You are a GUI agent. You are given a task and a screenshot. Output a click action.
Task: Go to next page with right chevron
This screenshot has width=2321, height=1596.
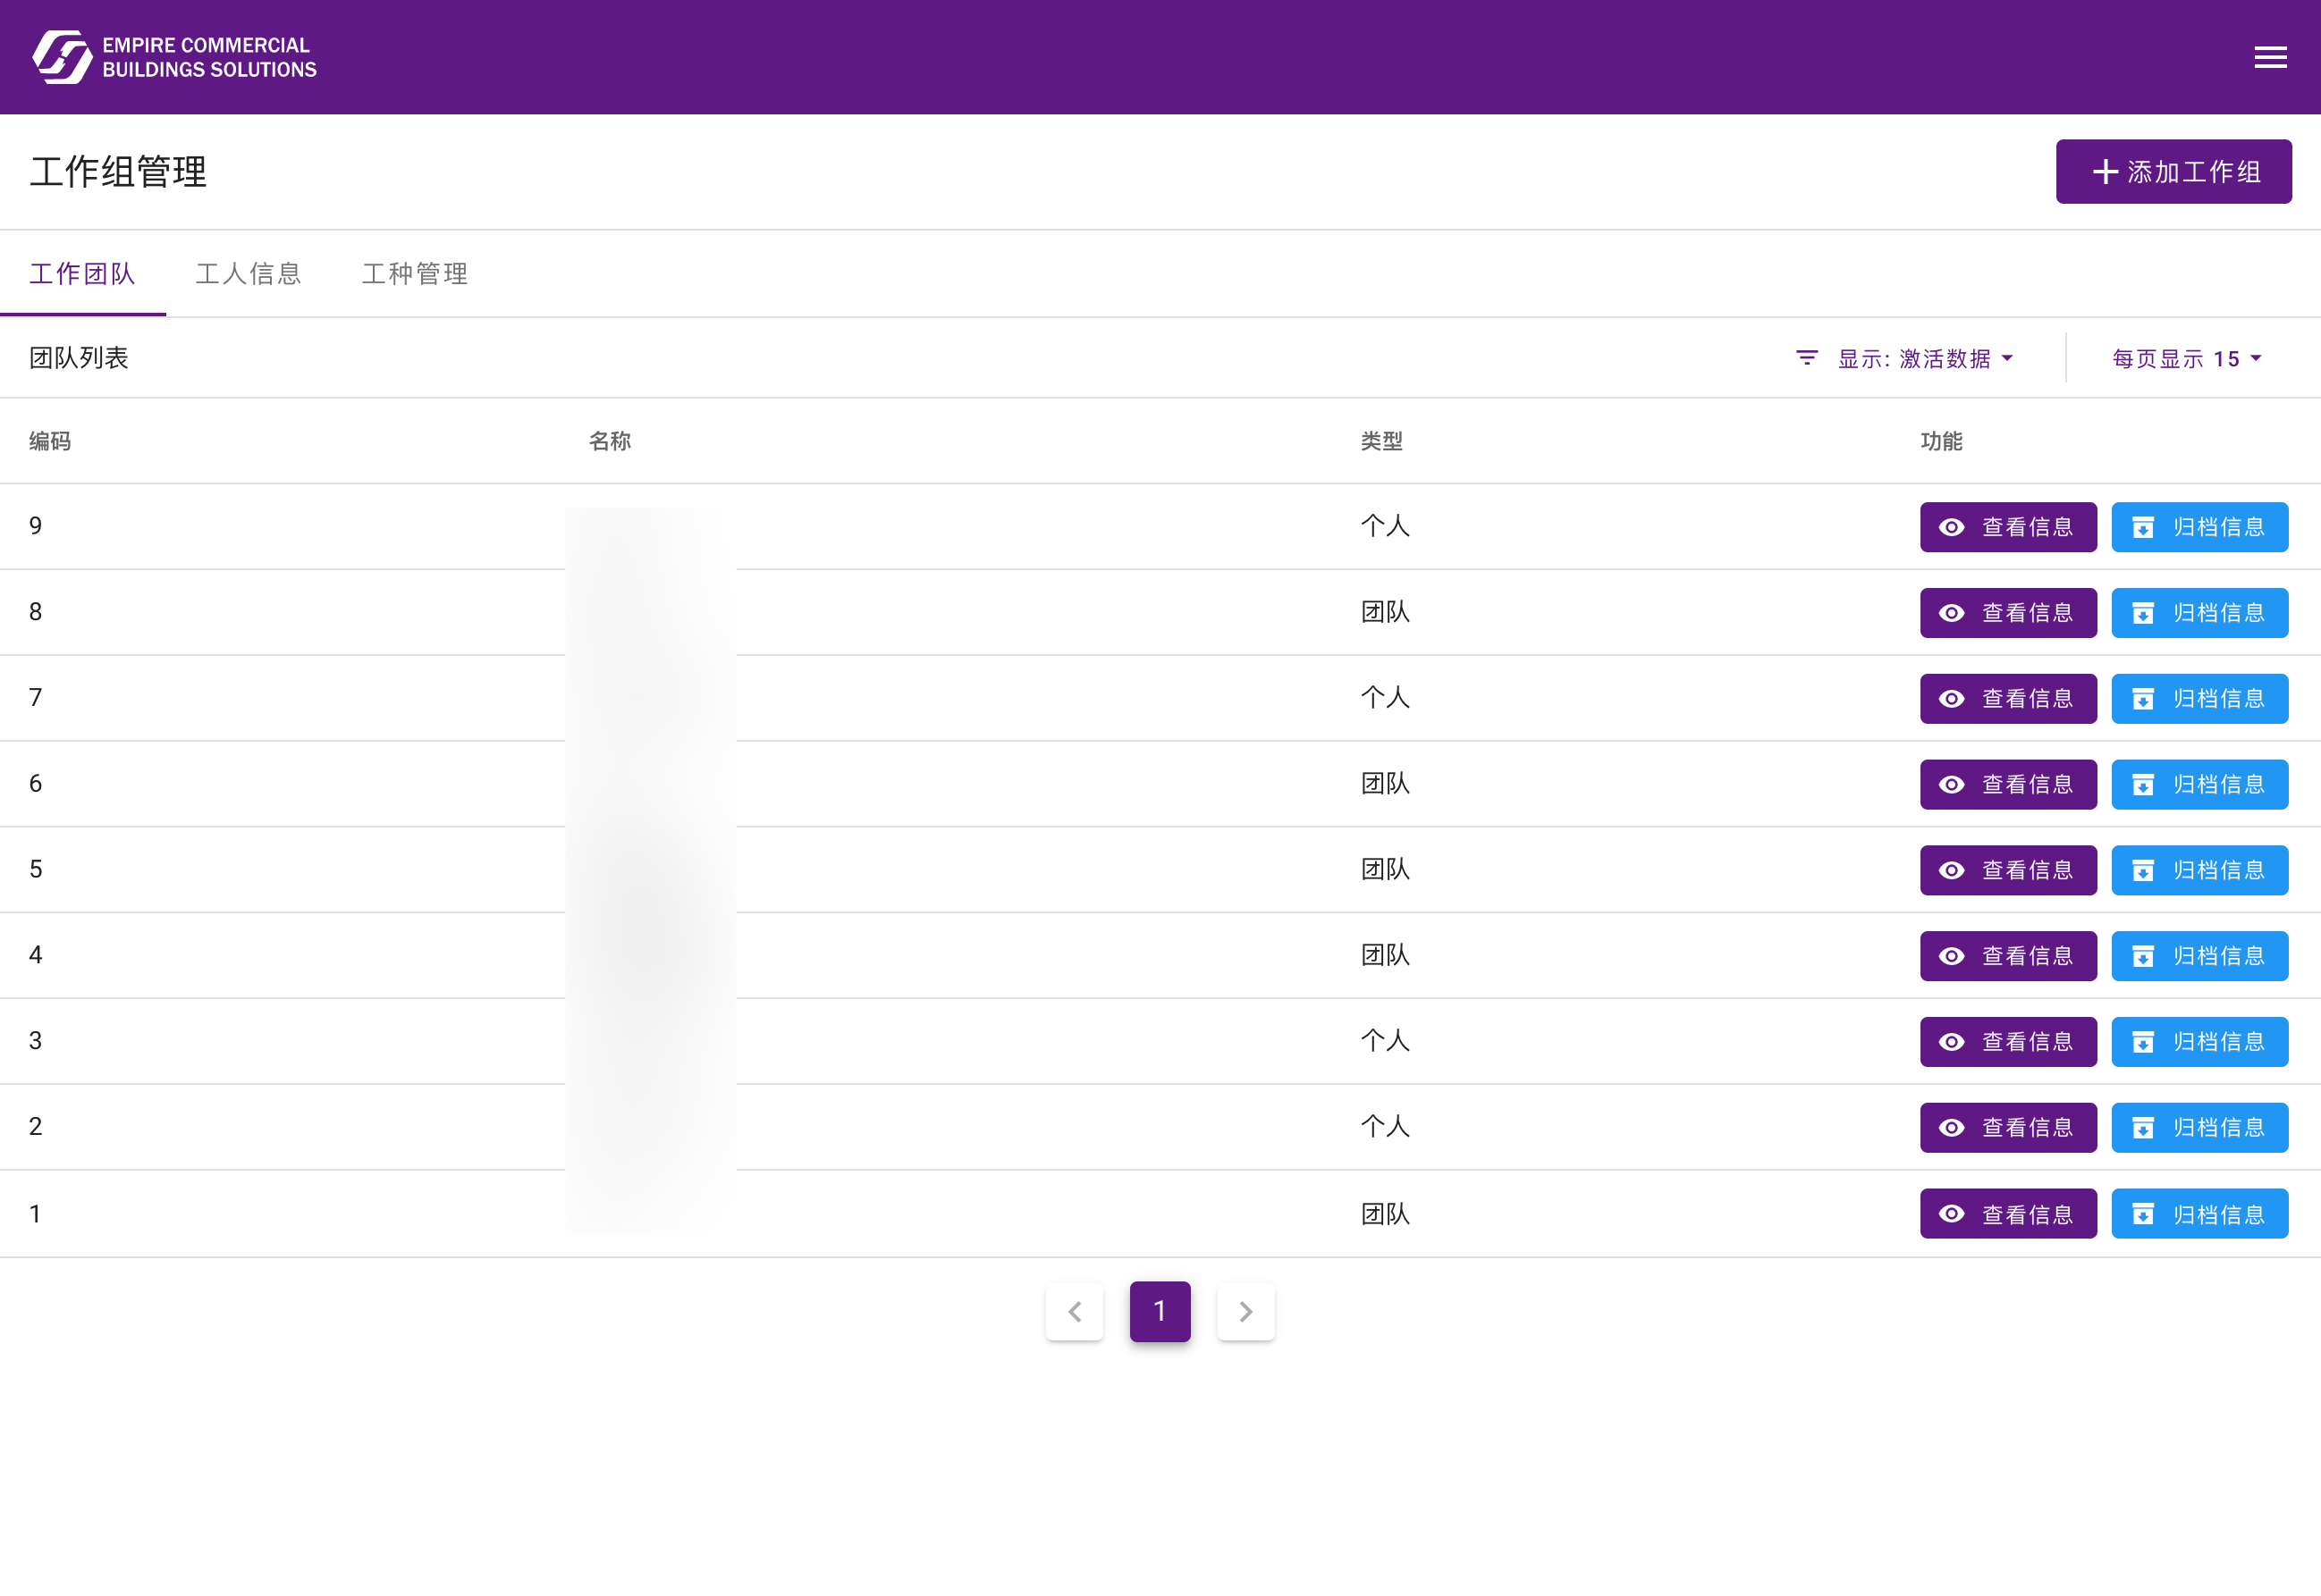pyautogui.click(x=1245, y=1311)
